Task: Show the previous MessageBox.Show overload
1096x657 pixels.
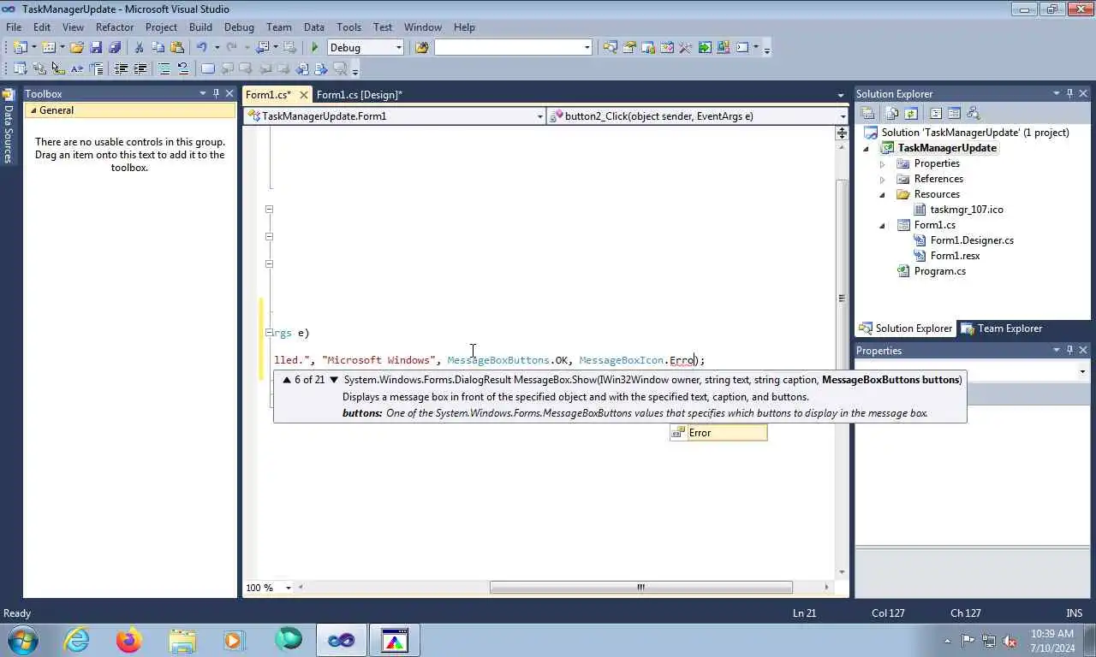Action: pyautogui.click(x=287, y=380)
